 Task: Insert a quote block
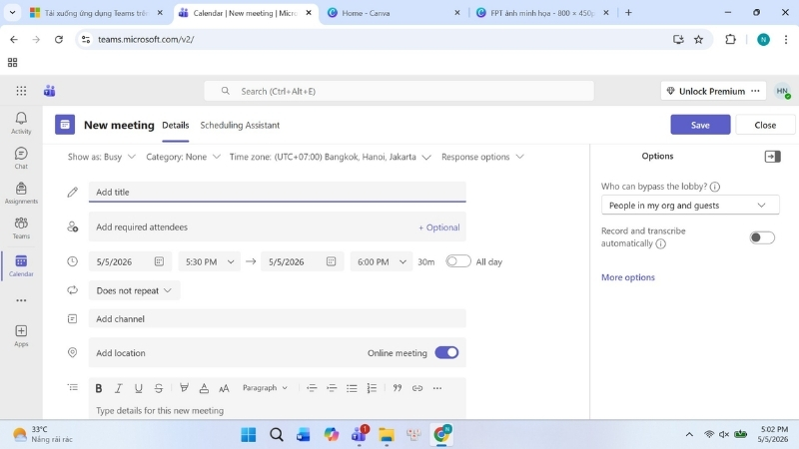coord(397,388)
